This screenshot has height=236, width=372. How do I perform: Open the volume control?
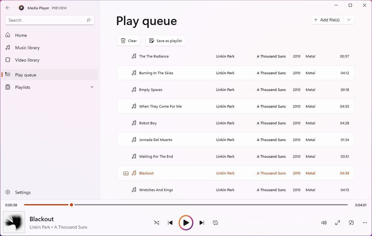tap(324, 223)
